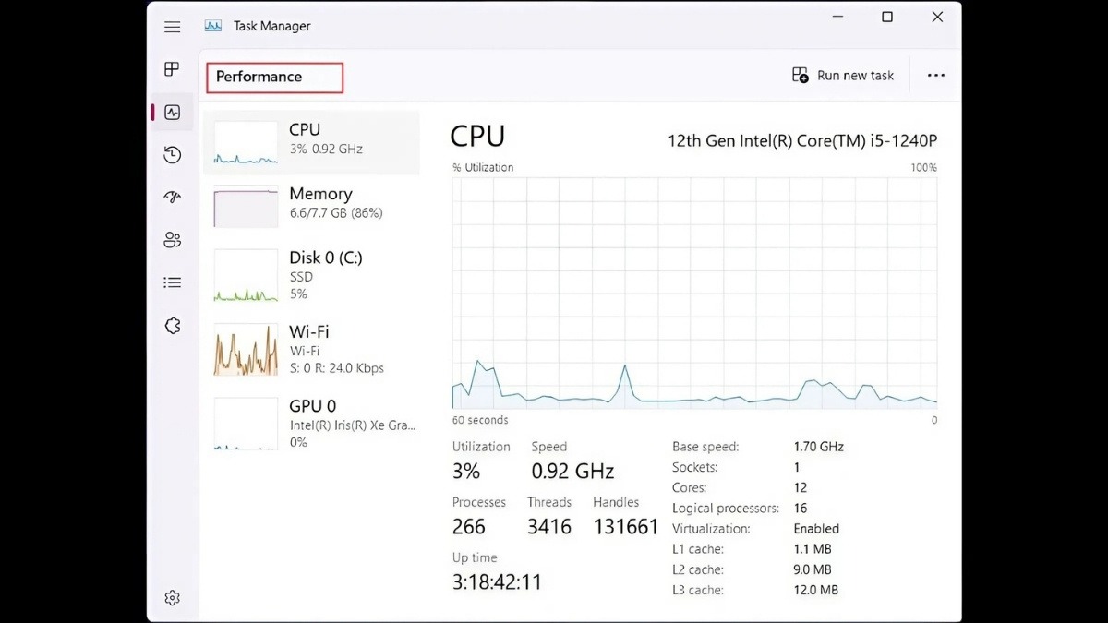
Task: Open the Users page sidebar icon
Action: 172,240
